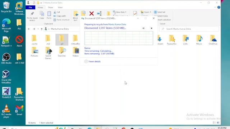Screen dimensions: 230x129
Task: Click Search Mantu Kumar Deka field
Action: tap(189, 29)
